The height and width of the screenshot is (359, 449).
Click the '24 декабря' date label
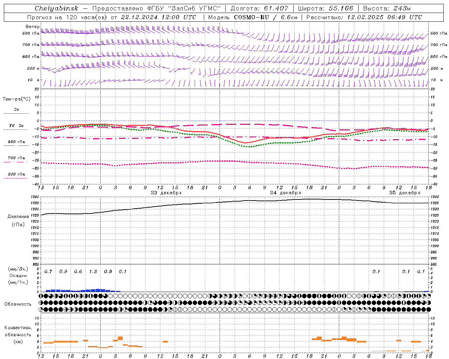pos(286,193)
